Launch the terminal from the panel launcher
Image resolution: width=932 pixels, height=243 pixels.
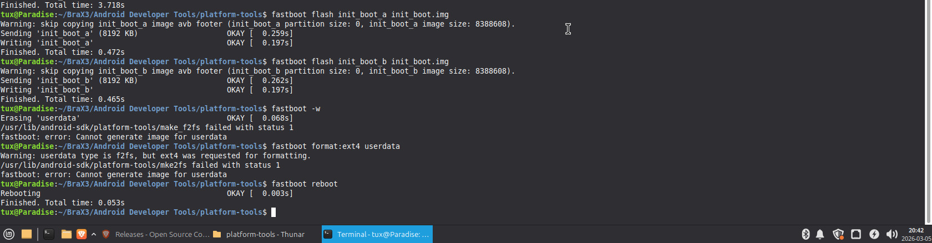click(49, 234)
